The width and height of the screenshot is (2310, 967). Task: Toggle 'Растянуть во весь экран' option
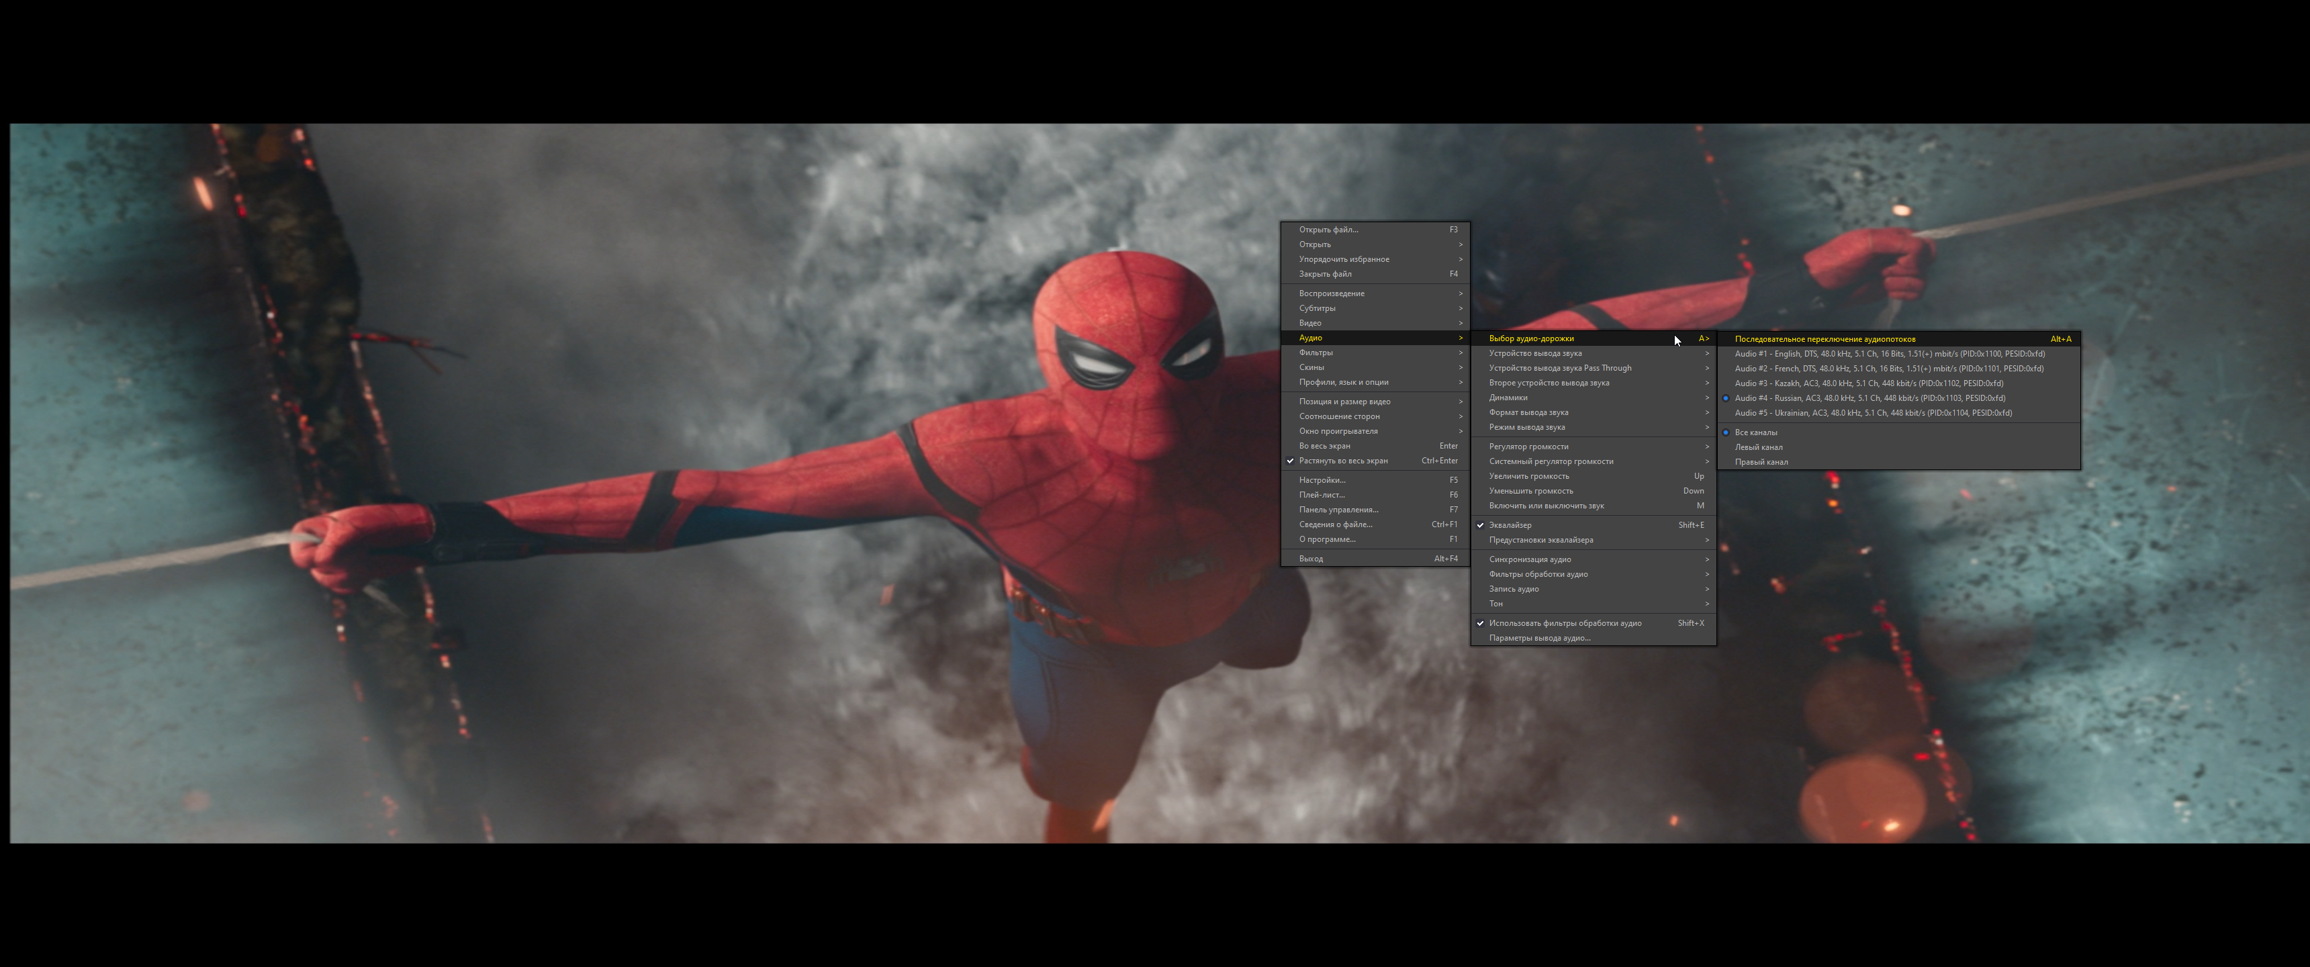[x=1342, y=460]
